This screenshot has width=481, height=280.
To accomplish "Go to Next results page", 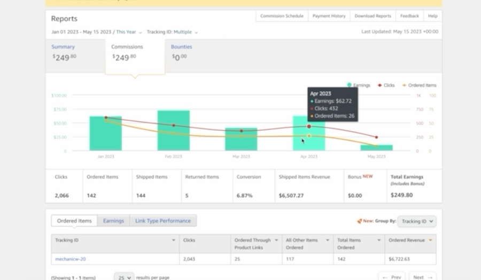I will click(423, 277).
